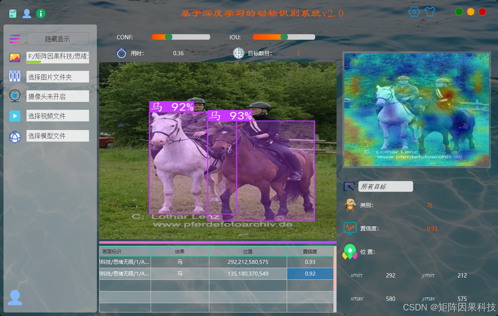Click the IOU: label

pyautogui.click(x=235, y=37)
